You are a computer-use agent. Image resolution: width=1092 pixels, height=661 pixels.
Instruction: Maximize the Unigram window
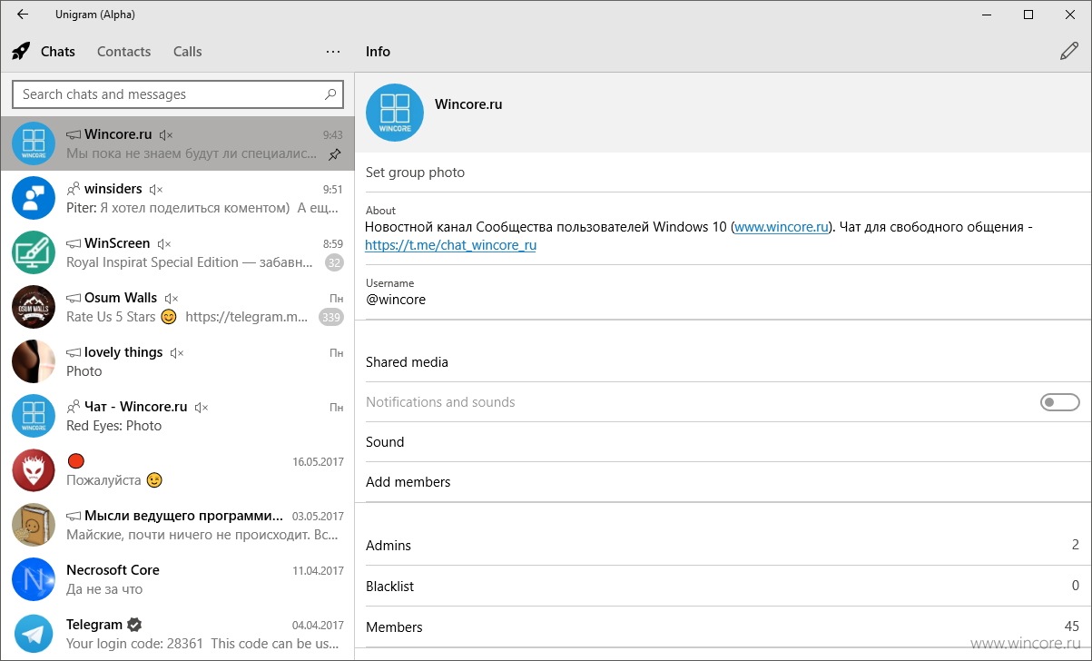tap(1028, 15)
